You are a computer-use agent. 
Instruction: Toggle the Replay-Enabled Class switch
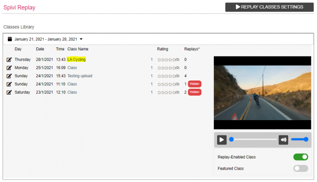300,157
